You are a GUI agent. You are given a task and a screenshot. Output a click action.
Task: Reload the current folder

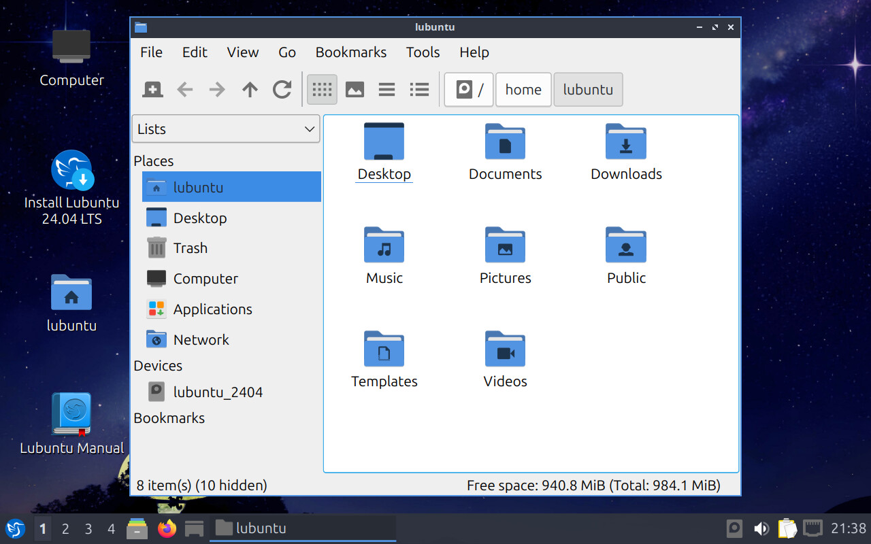[282, 89]
